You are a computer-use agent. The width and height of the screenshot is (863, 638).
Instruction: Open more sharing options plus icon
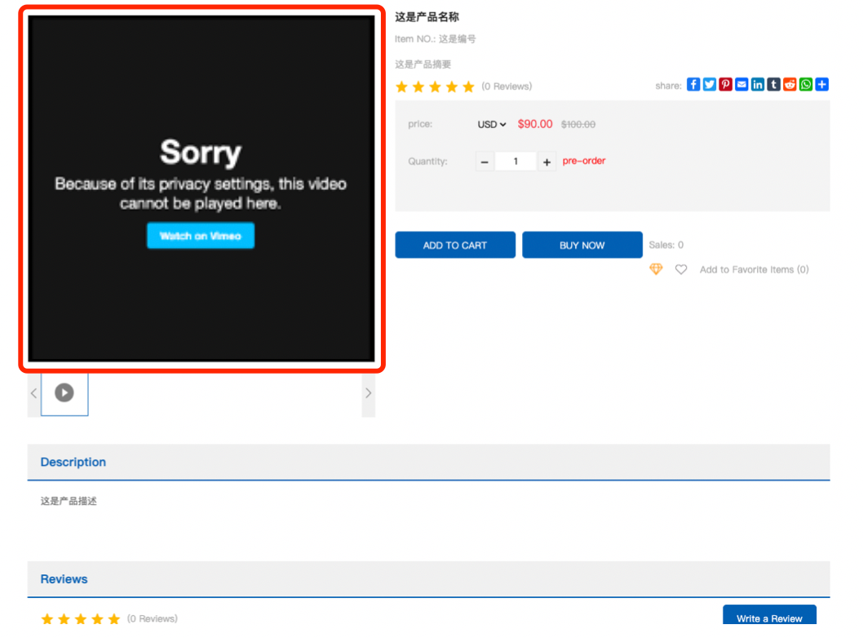(x=821, y=84)
